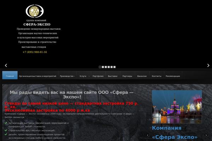Click the Организация научно-технических text line
This screenshot has width=212, height=141.
click(38, 33)
